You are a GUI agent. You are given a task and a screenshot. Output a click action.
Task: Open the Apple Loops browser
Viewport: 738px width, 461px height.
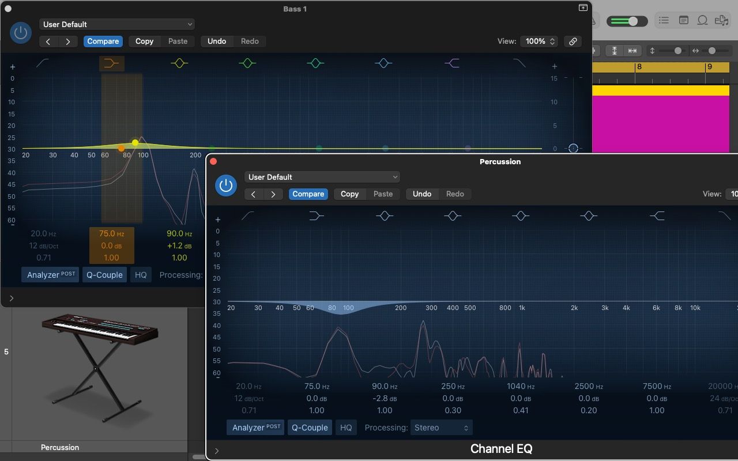pyautogui.click(x=703, y=20)
